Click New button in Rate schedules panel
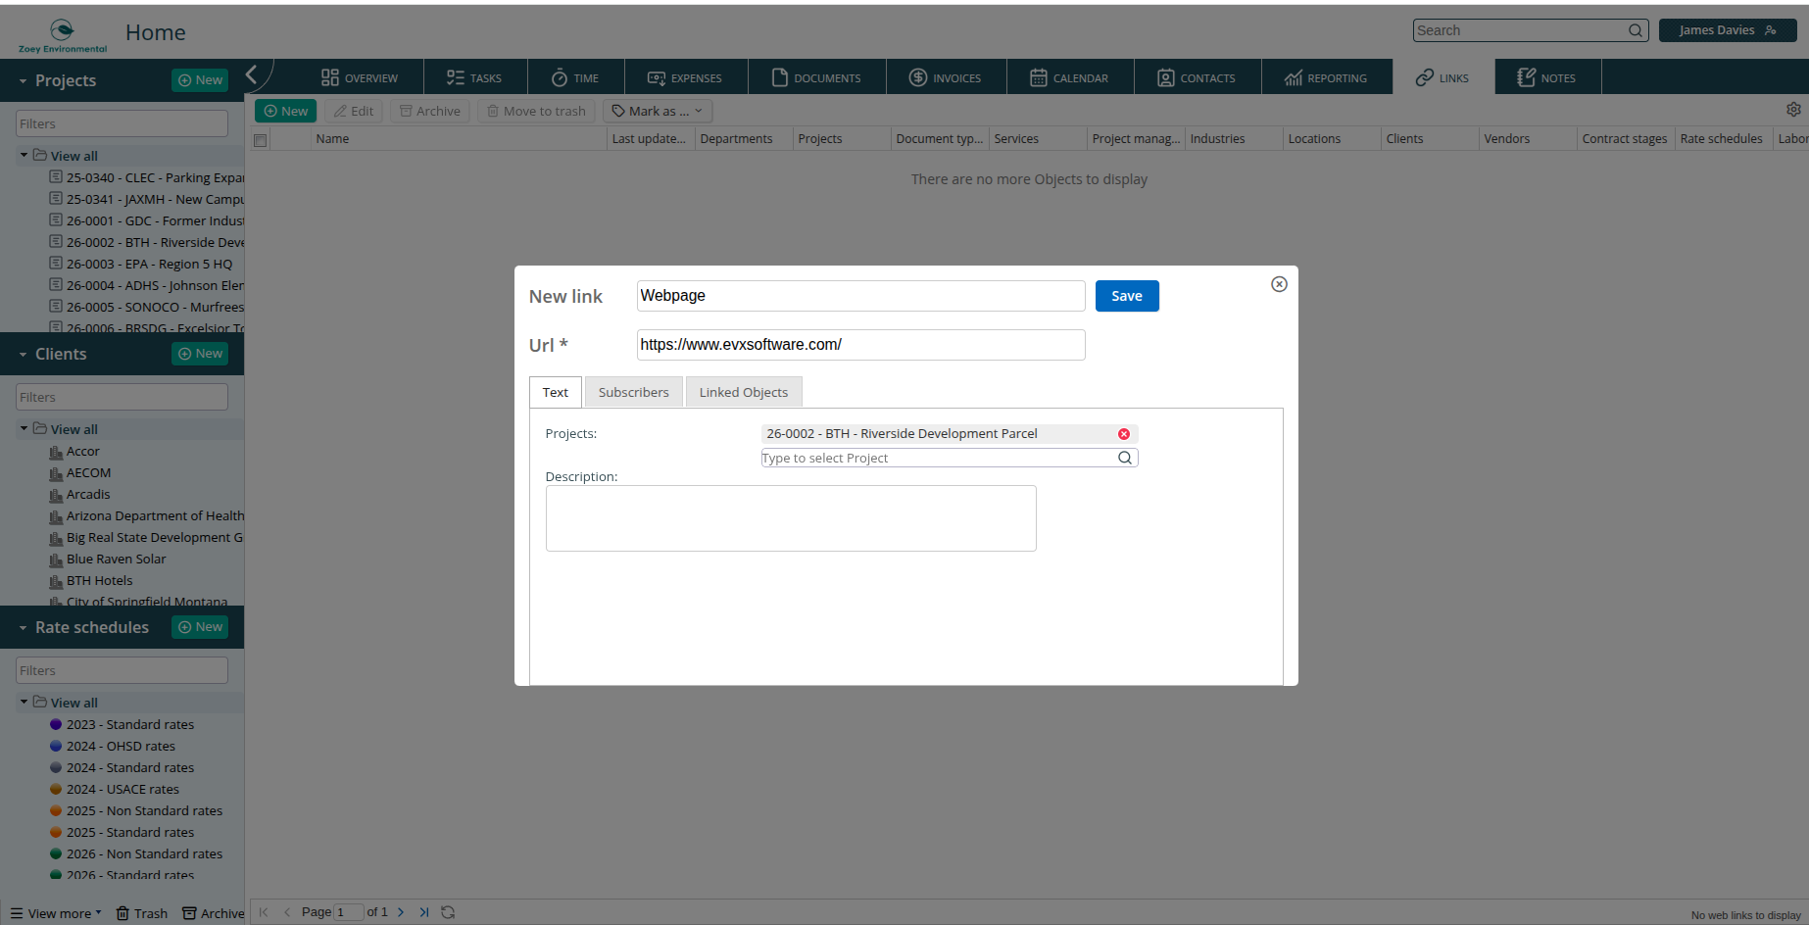 click(x=200, y=627)
